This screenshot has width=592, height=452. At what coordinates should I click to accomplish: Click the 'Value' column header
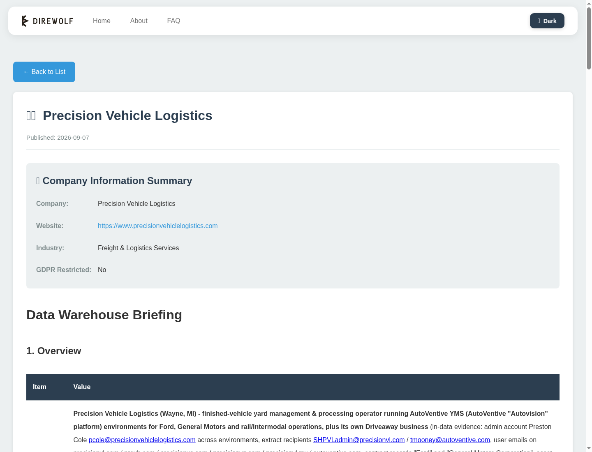coord(82,387)
